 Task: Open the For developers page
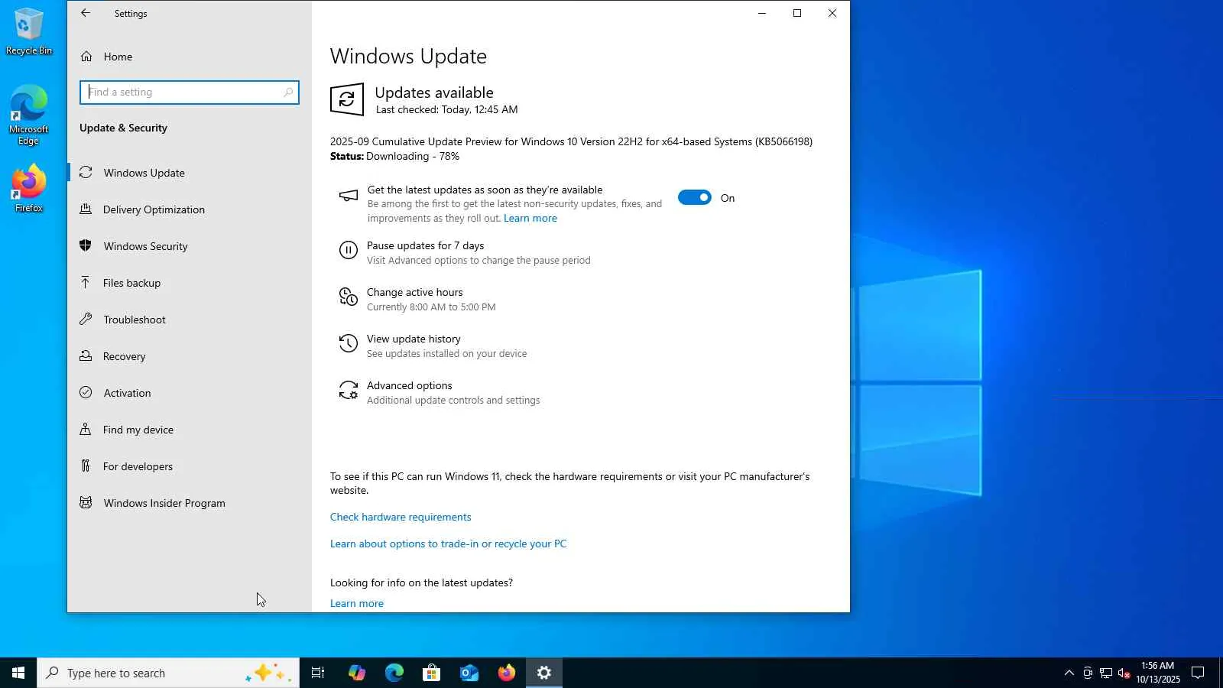tap(138, 466)
